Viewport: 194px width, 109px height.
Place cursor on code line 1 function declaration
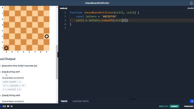click(104, 12)
